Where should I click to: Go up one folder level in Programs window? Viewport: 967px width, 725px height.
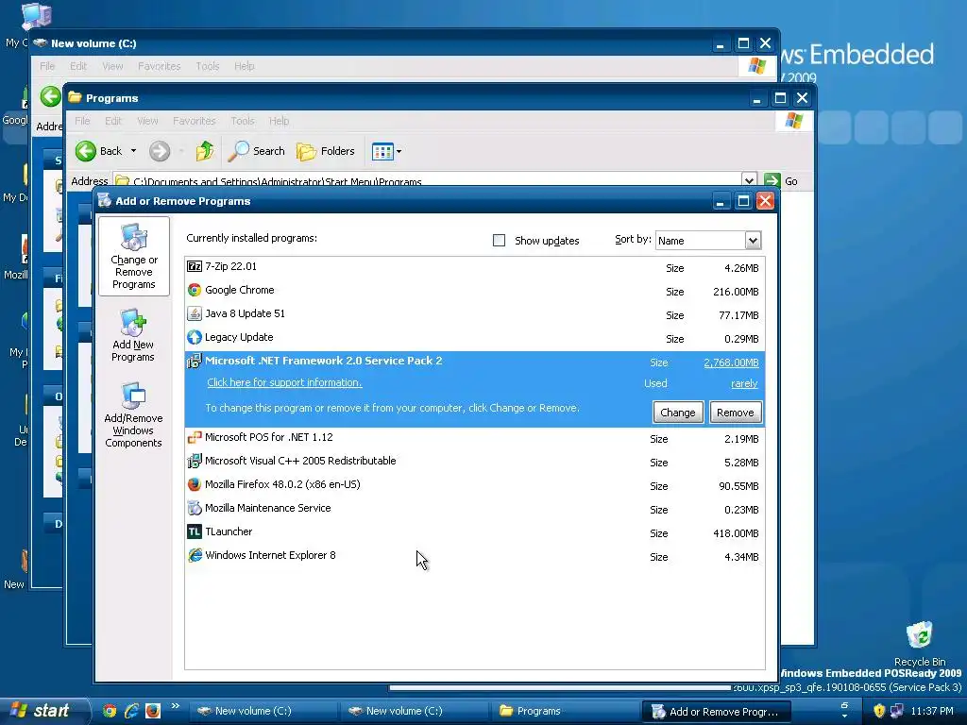(205, 151)
